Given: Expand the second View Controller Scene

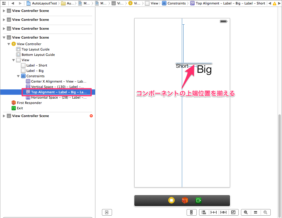Looking at the screenshot, I should [4, 20].
